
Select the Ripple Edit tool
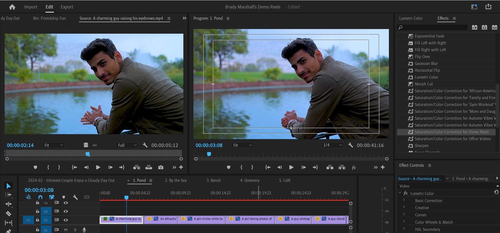pyautogui.click(x=8, y=204)
